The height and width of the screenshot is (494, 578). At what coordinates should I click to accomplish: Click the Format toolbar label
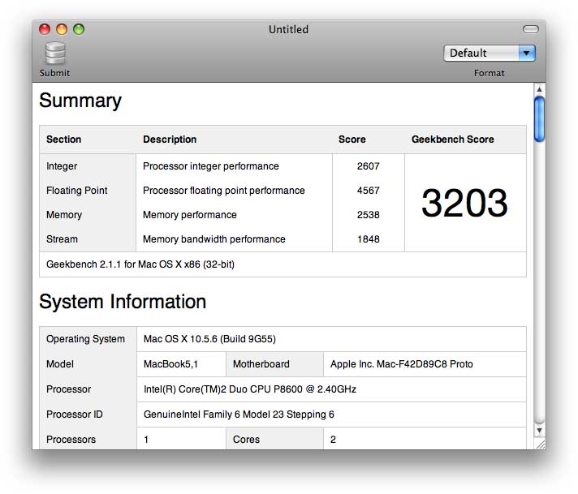click(490, 73)
